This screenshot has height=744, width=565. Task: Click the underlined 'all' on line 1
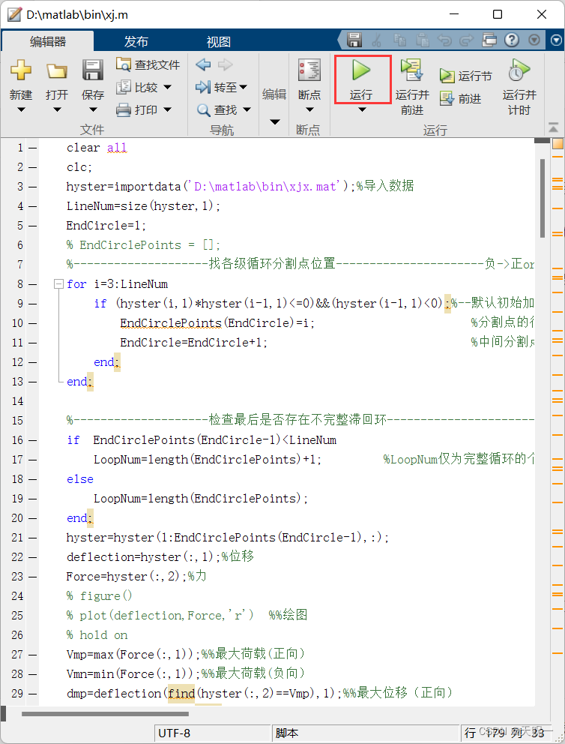click(117, 148)
